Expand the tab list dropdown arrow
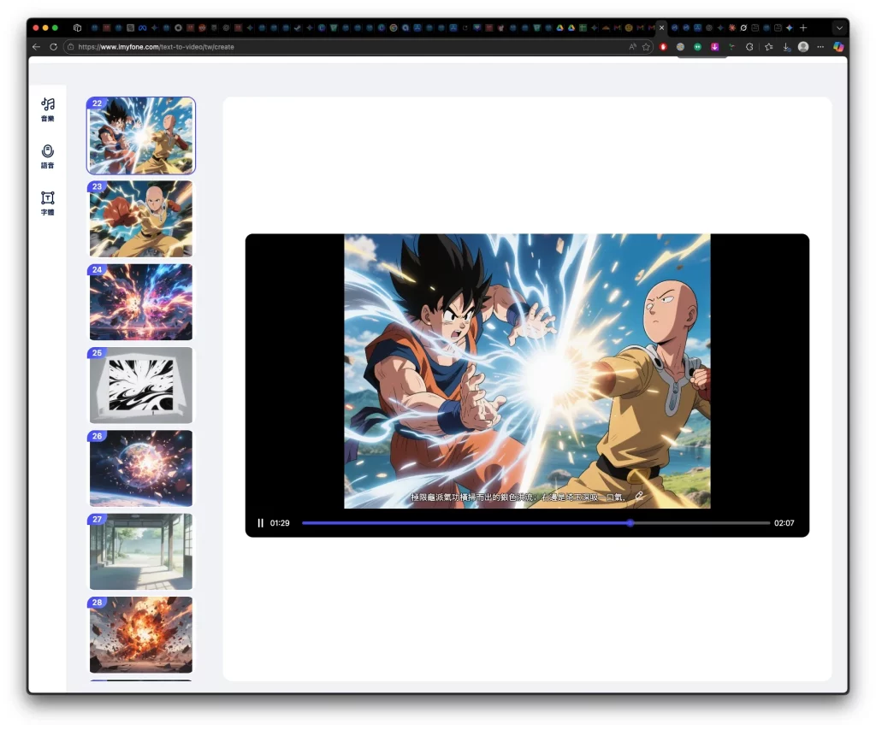The image size is (876, 730). (x=838, y=28)
